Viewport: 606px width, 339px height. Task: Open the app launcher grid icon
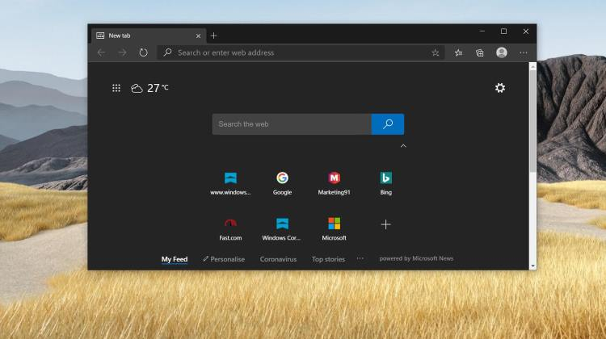(116, 88)
